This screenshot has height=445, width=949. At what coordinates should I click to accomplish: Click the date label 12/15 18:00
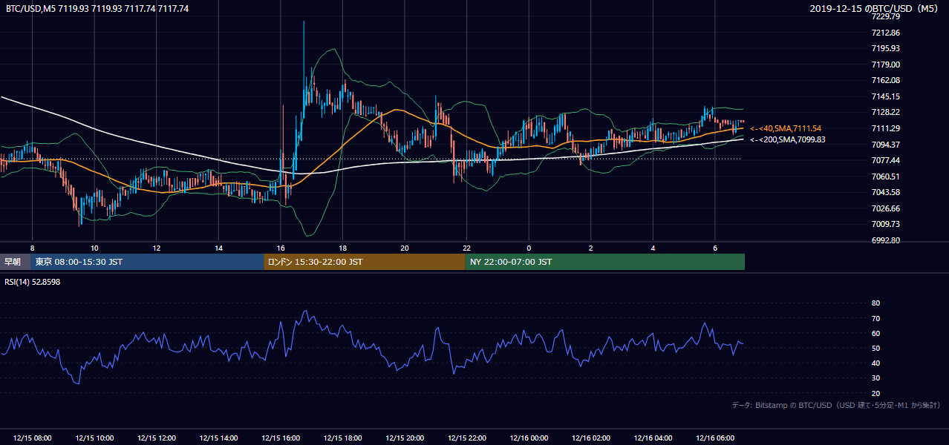pos(342,438)
